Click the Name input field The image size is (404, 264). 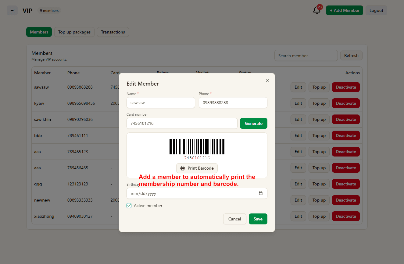click(x=161, y=103)
